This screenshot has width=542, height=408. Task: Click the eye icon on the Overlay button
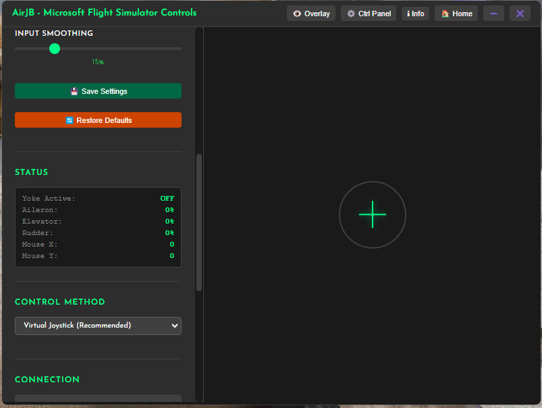(296, 13)
